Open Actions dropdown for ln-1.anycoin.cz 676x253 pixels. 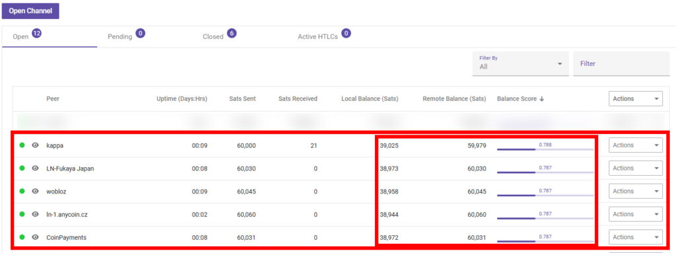[x=636, y=214]
